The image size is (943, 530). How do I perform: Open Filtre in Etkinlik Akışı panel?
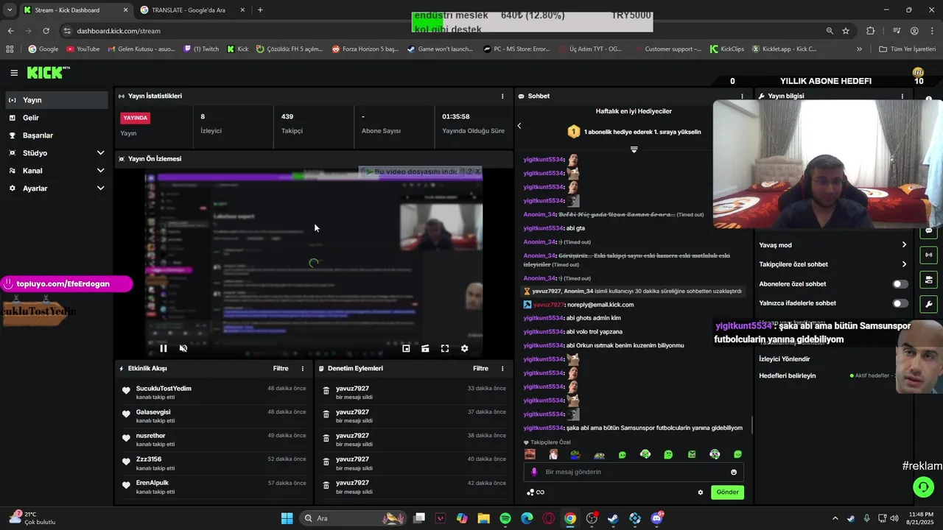(281, 369)
